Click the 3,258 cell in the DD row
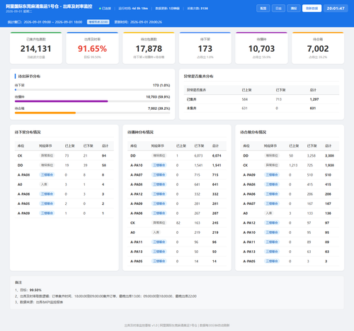 coord(312,156)
